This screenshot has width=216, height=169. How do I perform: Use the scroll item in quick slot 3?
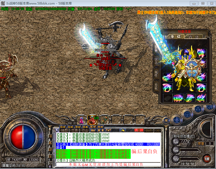click(104, 120)
